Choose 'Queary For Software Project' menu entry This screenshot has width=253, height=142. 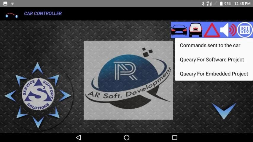click(212, 60)
